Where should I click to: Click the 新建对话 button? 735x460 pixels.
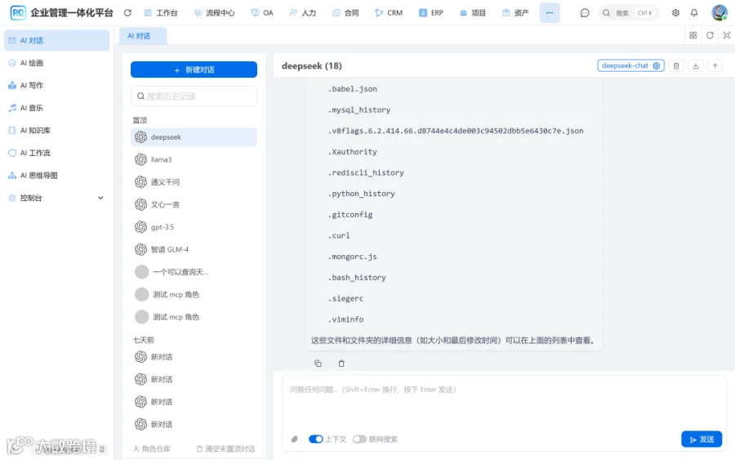[x=194, y=70]
